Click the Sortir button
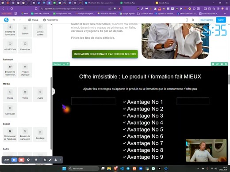Viewport: 230px width, 172px height. [221, 20]
